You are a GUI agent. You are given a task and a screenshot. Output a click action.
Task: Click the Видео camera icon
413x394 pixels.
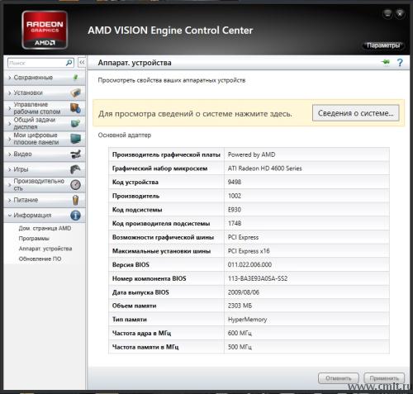pos(75,154)
